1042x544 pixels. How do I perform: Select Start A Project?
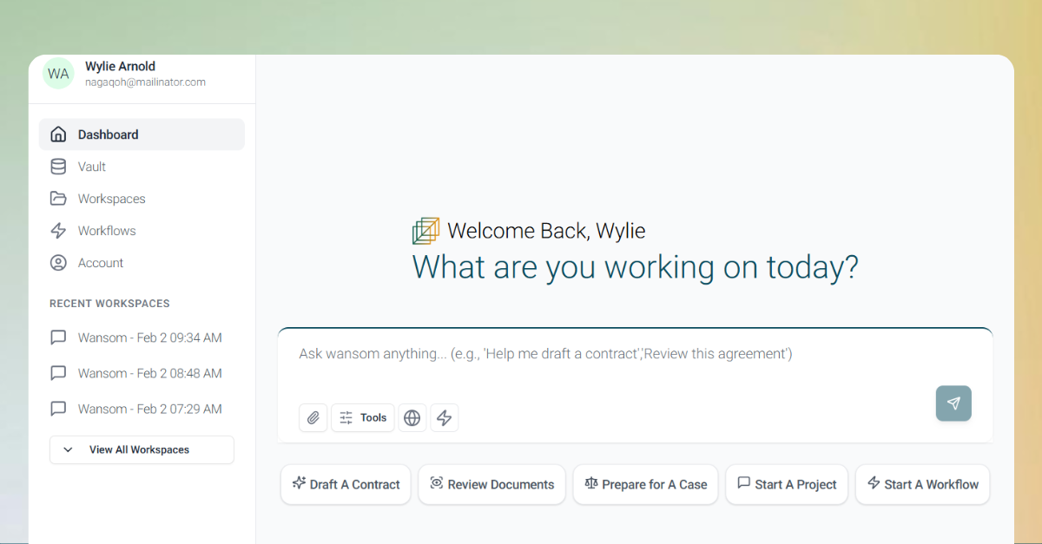[787, 484]
